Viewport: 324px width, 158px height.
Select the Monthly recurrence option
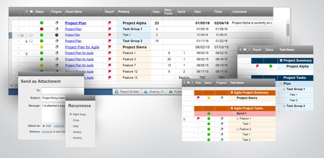pos(71,138)
